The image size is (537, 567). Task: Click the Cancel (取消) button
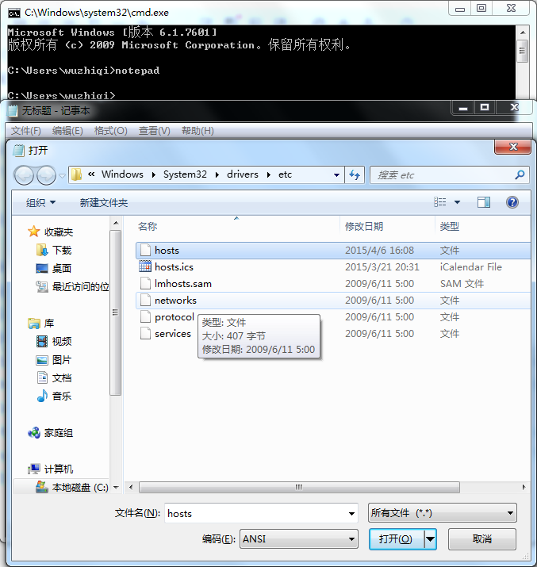click(x=482, y=539)
